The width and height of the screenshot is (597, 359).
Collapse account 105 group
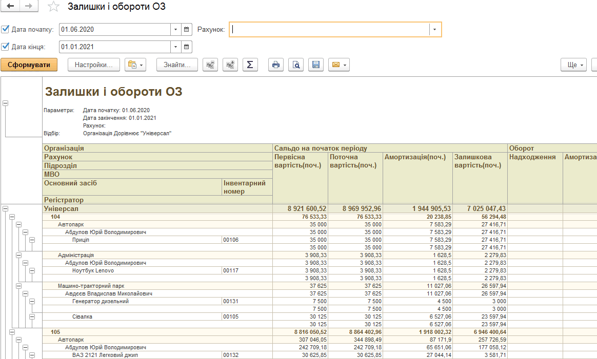12,332
